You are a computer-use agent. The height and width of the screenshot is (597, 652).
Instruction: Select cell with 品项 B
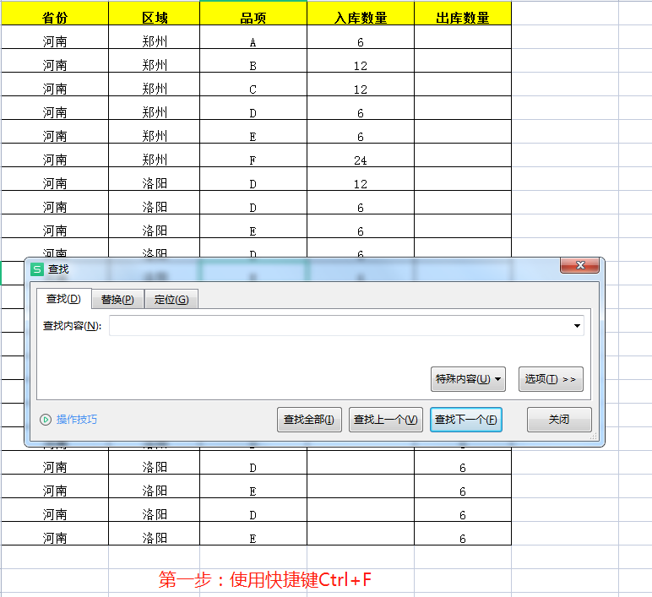[x=253, y=61]
